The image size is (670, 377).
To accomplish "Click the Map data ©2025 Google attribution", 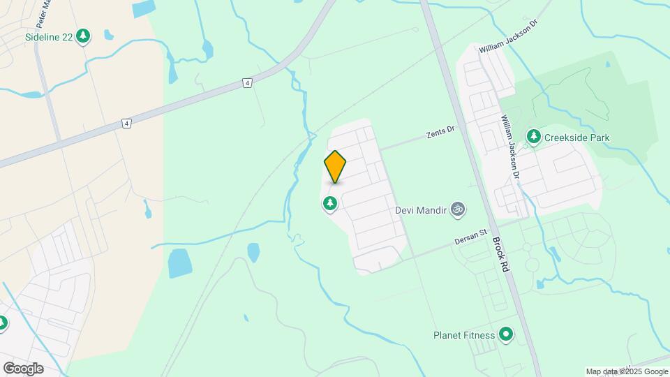I will point(627,372).
